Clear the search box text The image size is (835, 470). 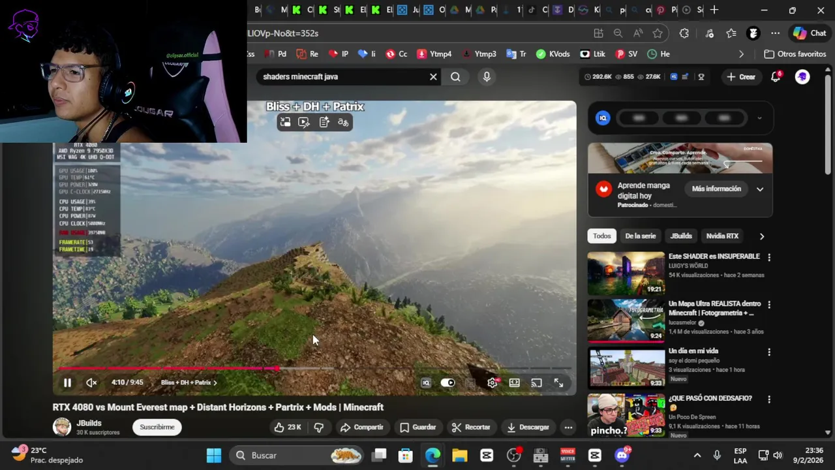(x=433, y=76)
